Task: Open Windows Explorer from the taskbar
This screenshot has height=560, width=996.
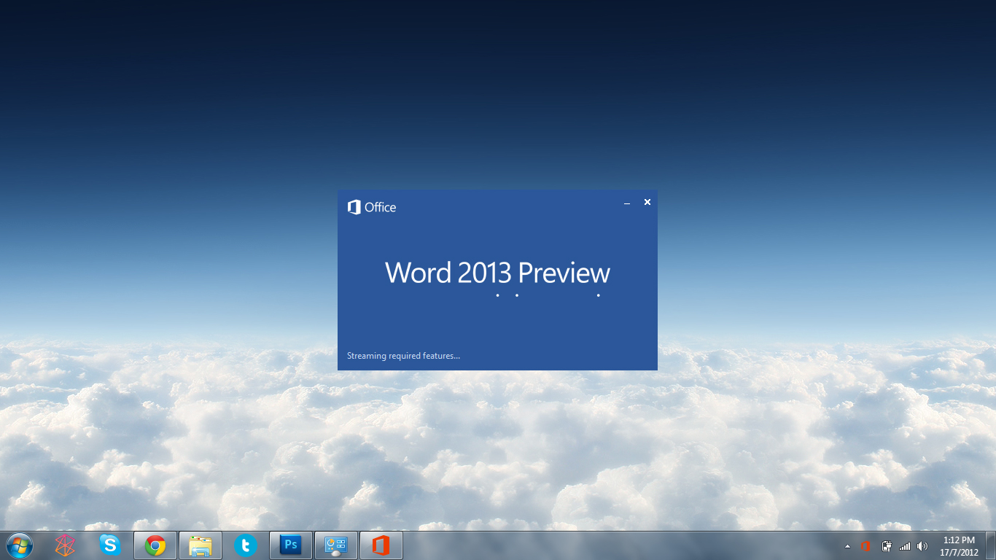Action: (x=201, y=545)
